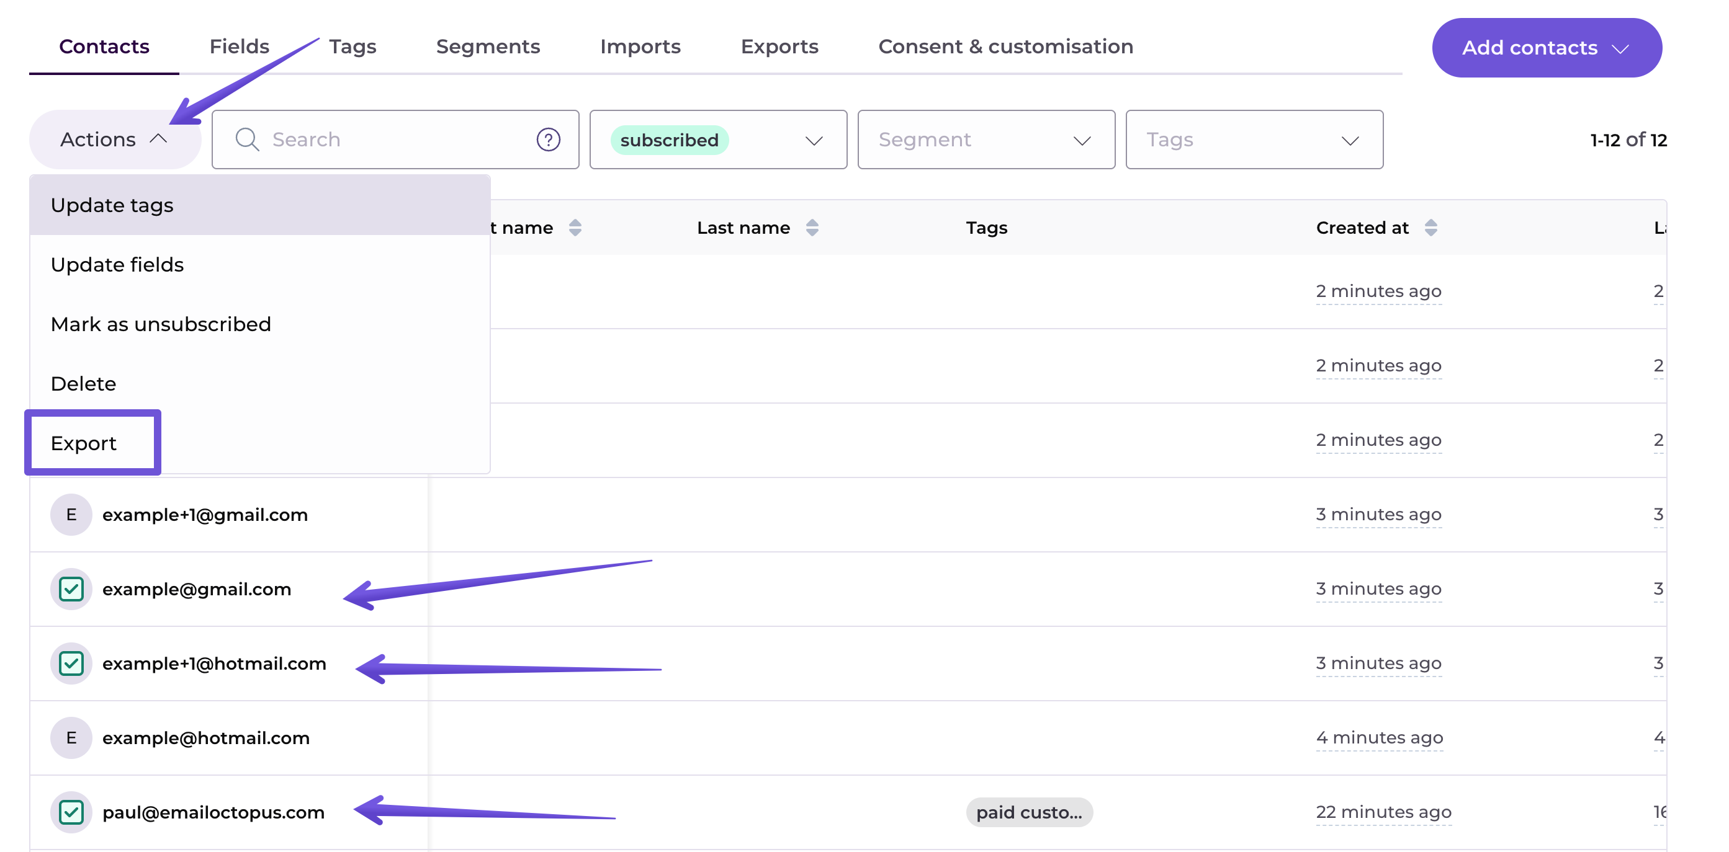Viewport: 1729px width, 852px height.
Task: Uncheck the example@gmail.com checkbox
Action: [71, 589]
